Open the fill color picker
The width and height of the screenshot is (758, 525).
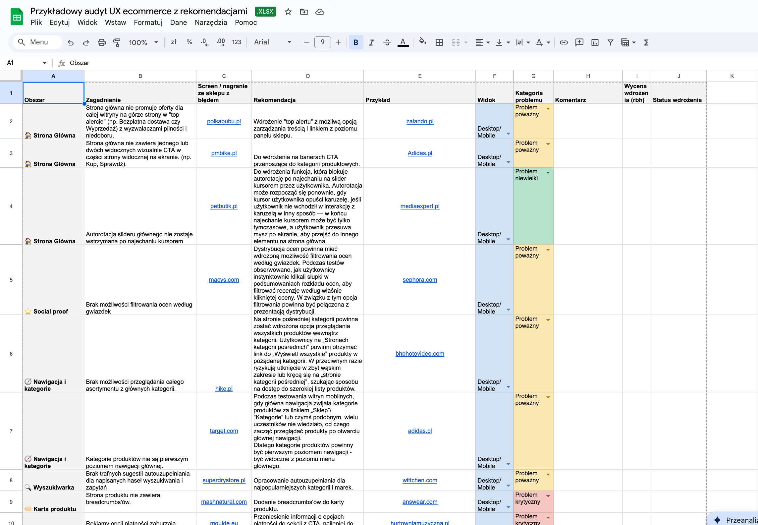422,42
